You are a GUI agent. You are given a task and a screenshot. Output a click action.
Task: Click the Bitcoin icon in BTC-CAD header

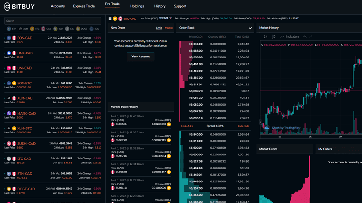[x=115, y=18]
